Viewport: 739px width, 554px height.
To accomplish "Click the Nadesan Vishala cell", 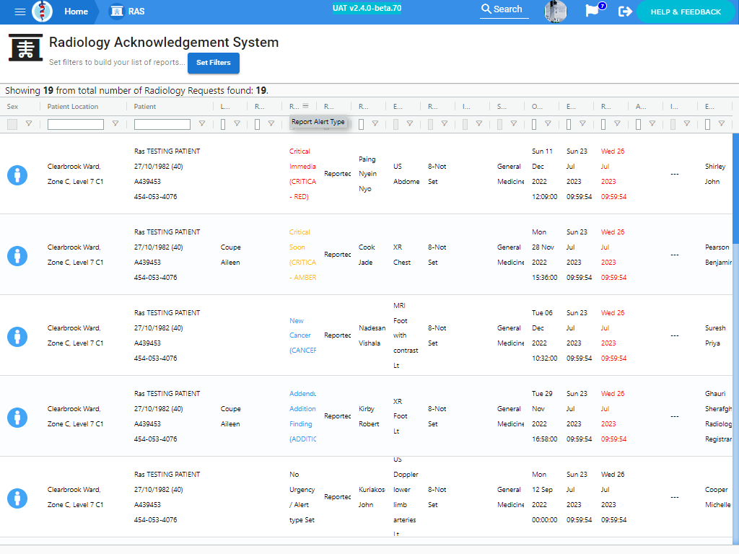I will (372, 335).
